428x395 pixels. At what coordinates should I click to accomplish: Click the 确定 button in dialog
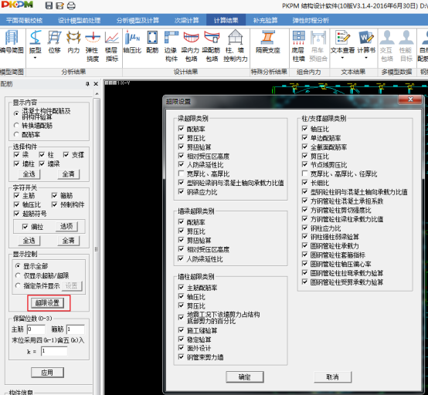[245, 377]
